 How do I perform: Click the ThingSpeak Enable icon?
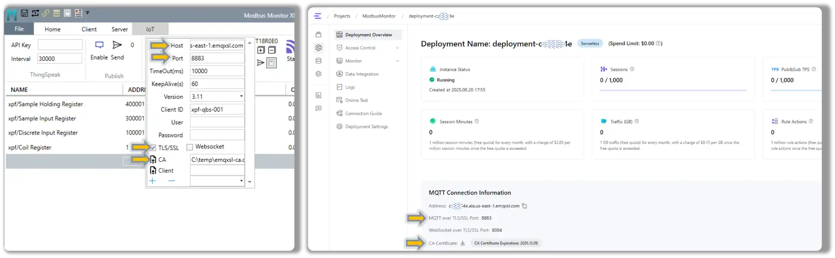99,45
